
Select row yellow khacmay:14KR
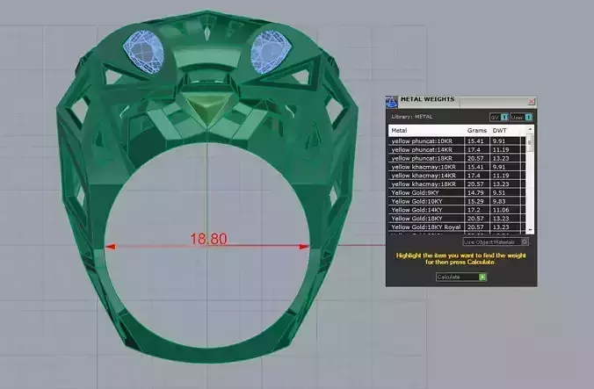457,176
